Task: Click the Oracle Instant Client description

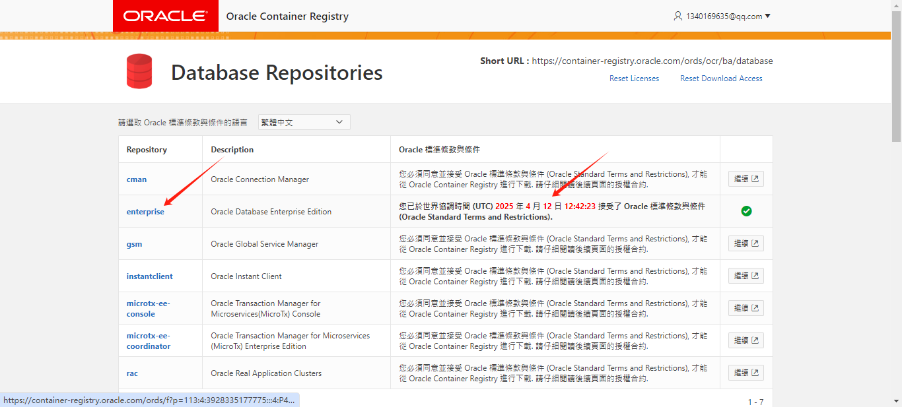Action: pyautogui.click(x=246, y=276)
